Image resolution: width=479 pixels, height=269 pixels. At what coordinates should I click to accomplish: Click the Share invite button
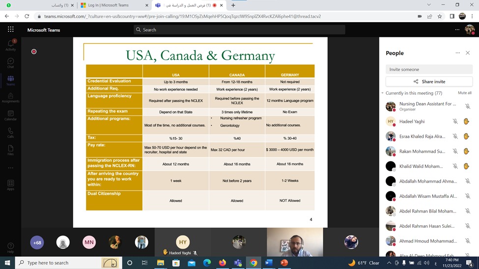429,81
